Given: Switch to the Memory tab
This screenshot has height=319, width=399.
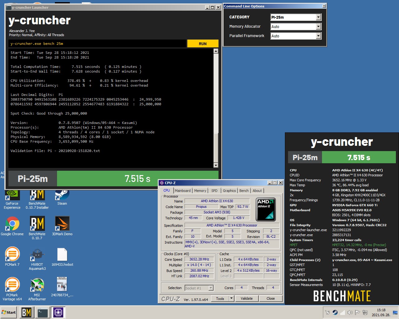Looking at the screenshot, I should [200, 191].
